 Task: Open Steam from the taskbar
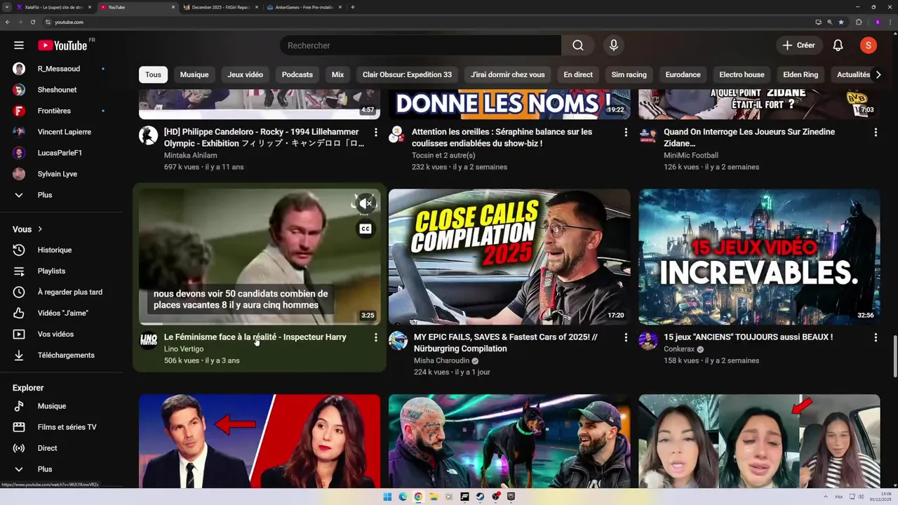[480, 497]
